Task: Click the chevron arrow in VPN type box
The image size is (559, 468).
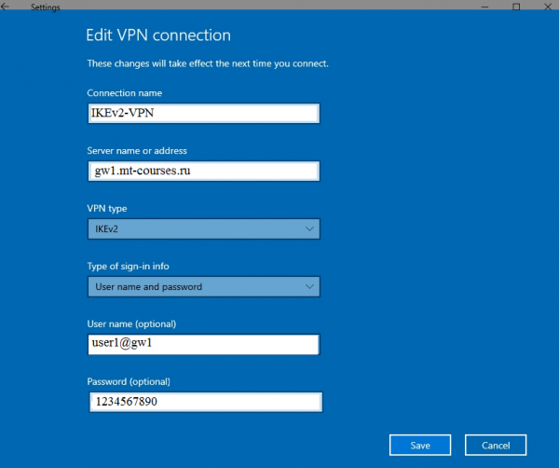Action: (309, 228)
